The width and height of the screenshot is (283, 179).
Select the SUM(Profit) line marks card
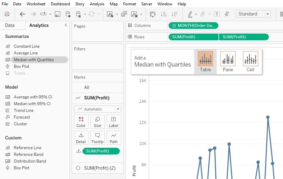(98, 98)
